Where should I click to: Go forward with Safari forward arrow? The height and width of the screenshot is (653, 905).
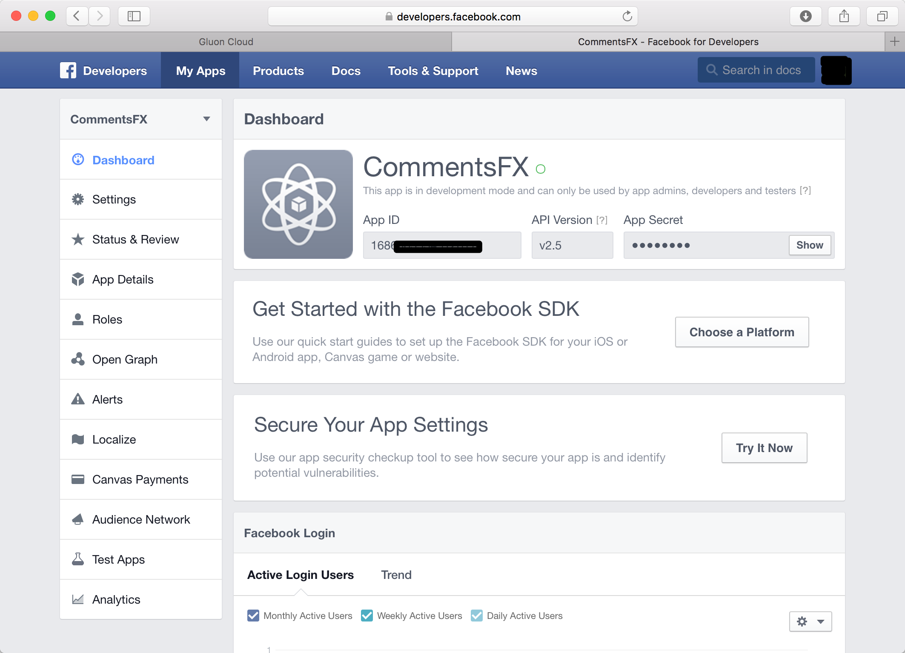click(100, 17)
